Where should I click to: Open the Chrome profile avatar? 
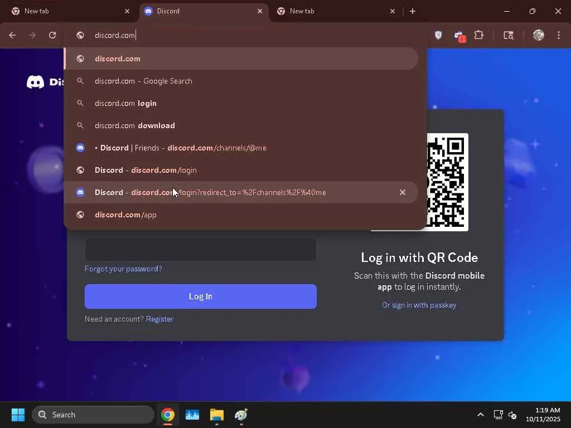(x=538, y=35)
